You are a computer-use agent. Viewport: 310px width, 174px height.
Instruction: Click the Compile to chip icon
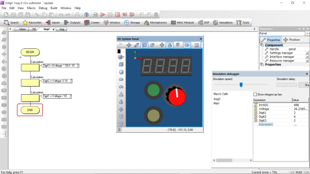(x=156, y=15)
